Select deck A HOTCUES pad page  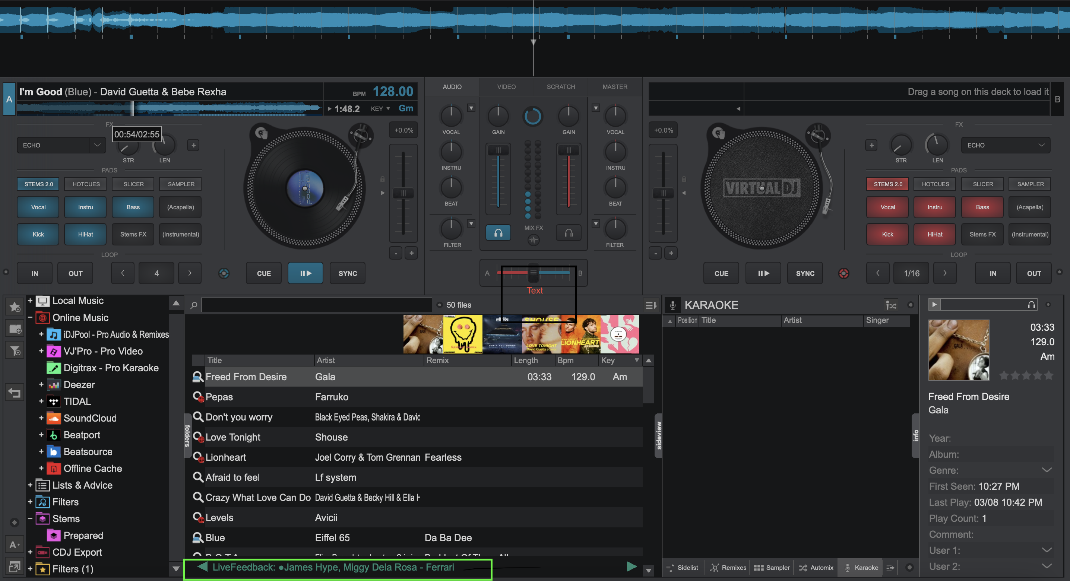tap(86, 184)
